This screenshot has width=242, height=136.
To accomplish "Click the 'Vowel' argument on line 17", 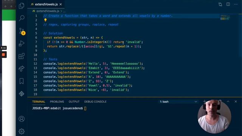I will [x=93, y=85].
